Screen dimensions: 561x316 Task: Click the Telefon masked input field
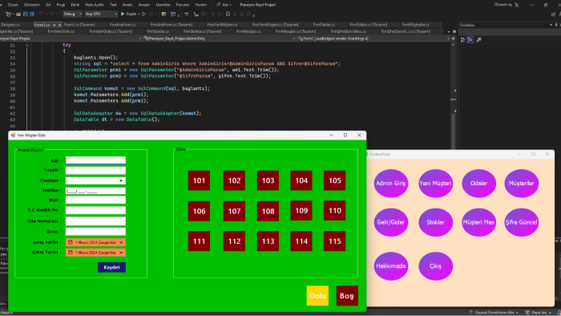95,191
